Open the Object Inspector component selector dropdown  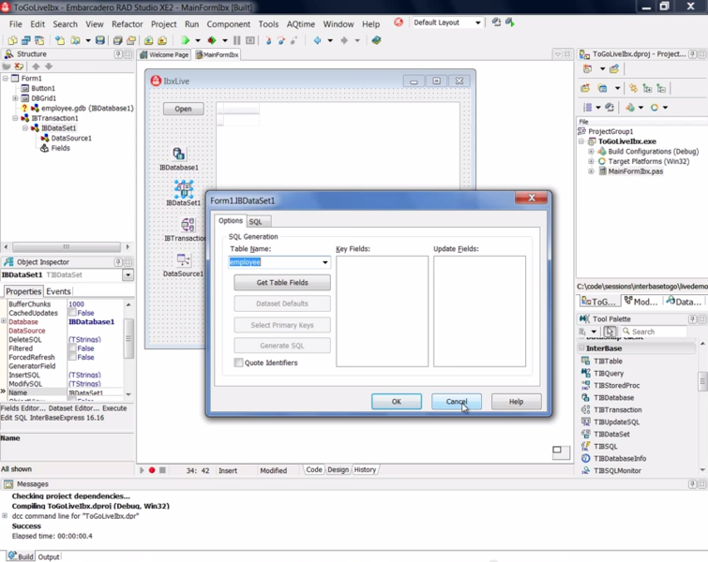[x=128, y=274]
